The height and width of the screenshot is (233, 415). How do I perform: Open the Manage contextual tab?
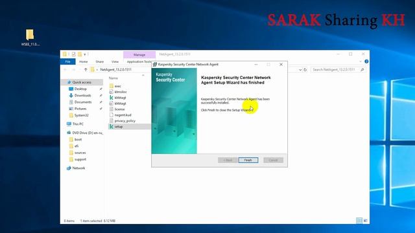(139, 54)
